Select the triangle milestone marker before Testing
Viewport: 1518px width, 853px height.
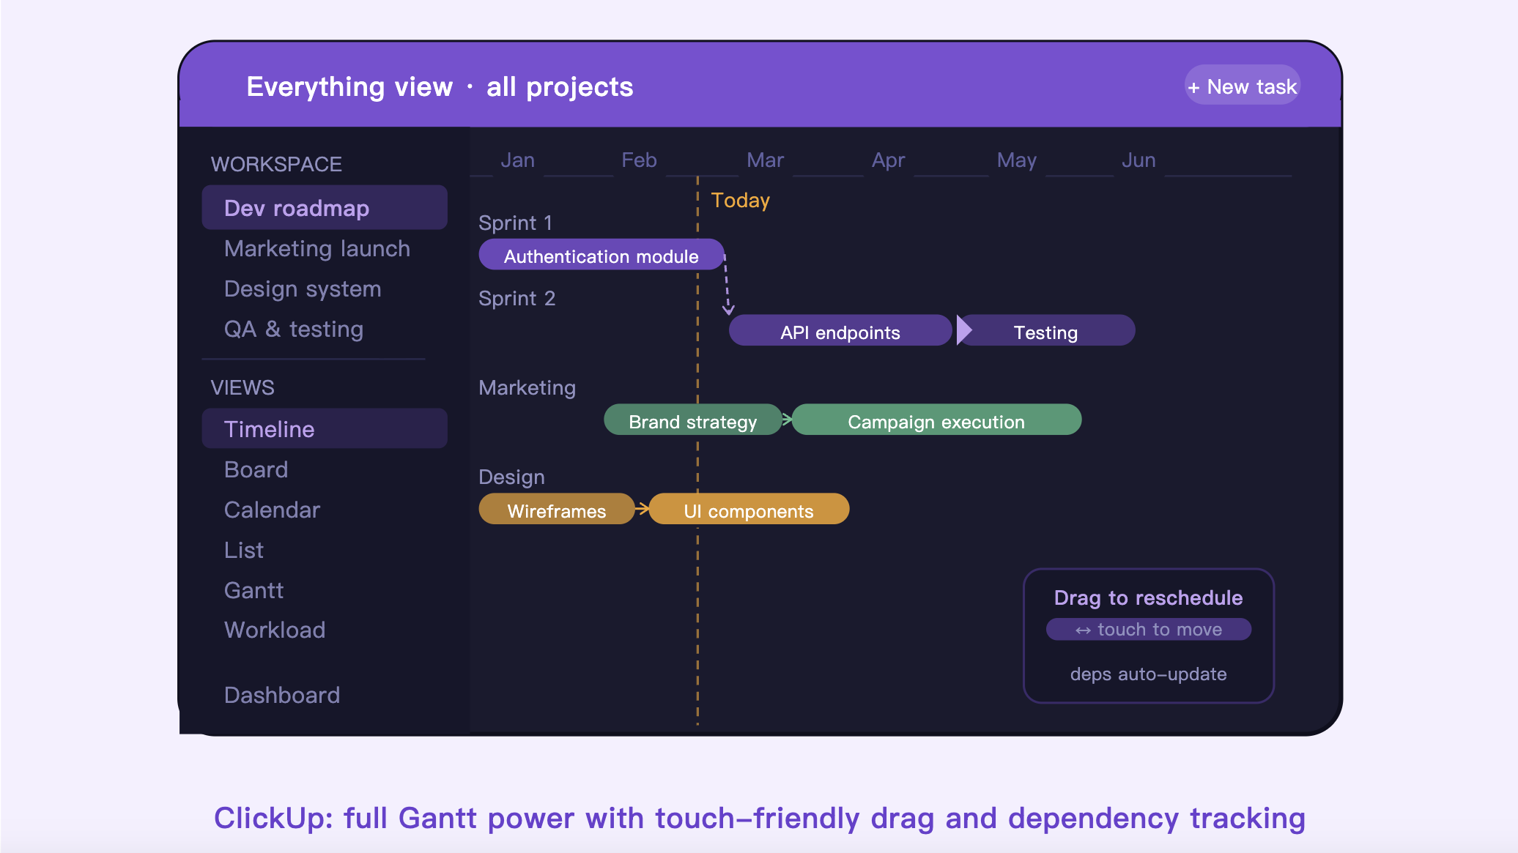pyautogui.click(x=964, y=330)
